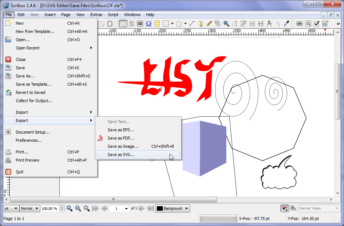Click the Measurements compass tool

coord(269,24)
